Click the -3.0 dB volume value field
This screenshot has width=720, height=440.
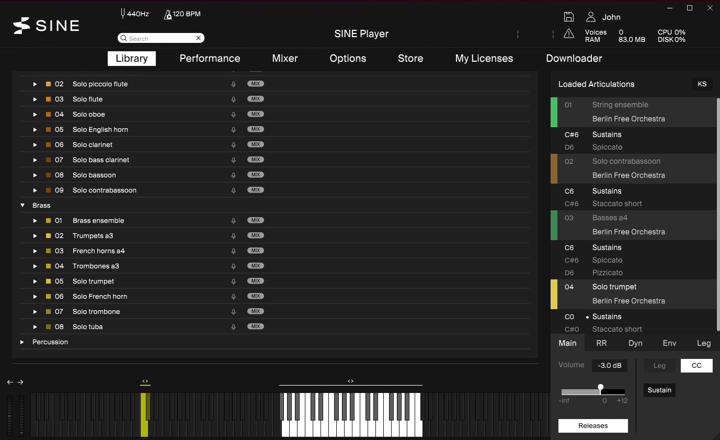pyautogui.click(x=610, y=366)
